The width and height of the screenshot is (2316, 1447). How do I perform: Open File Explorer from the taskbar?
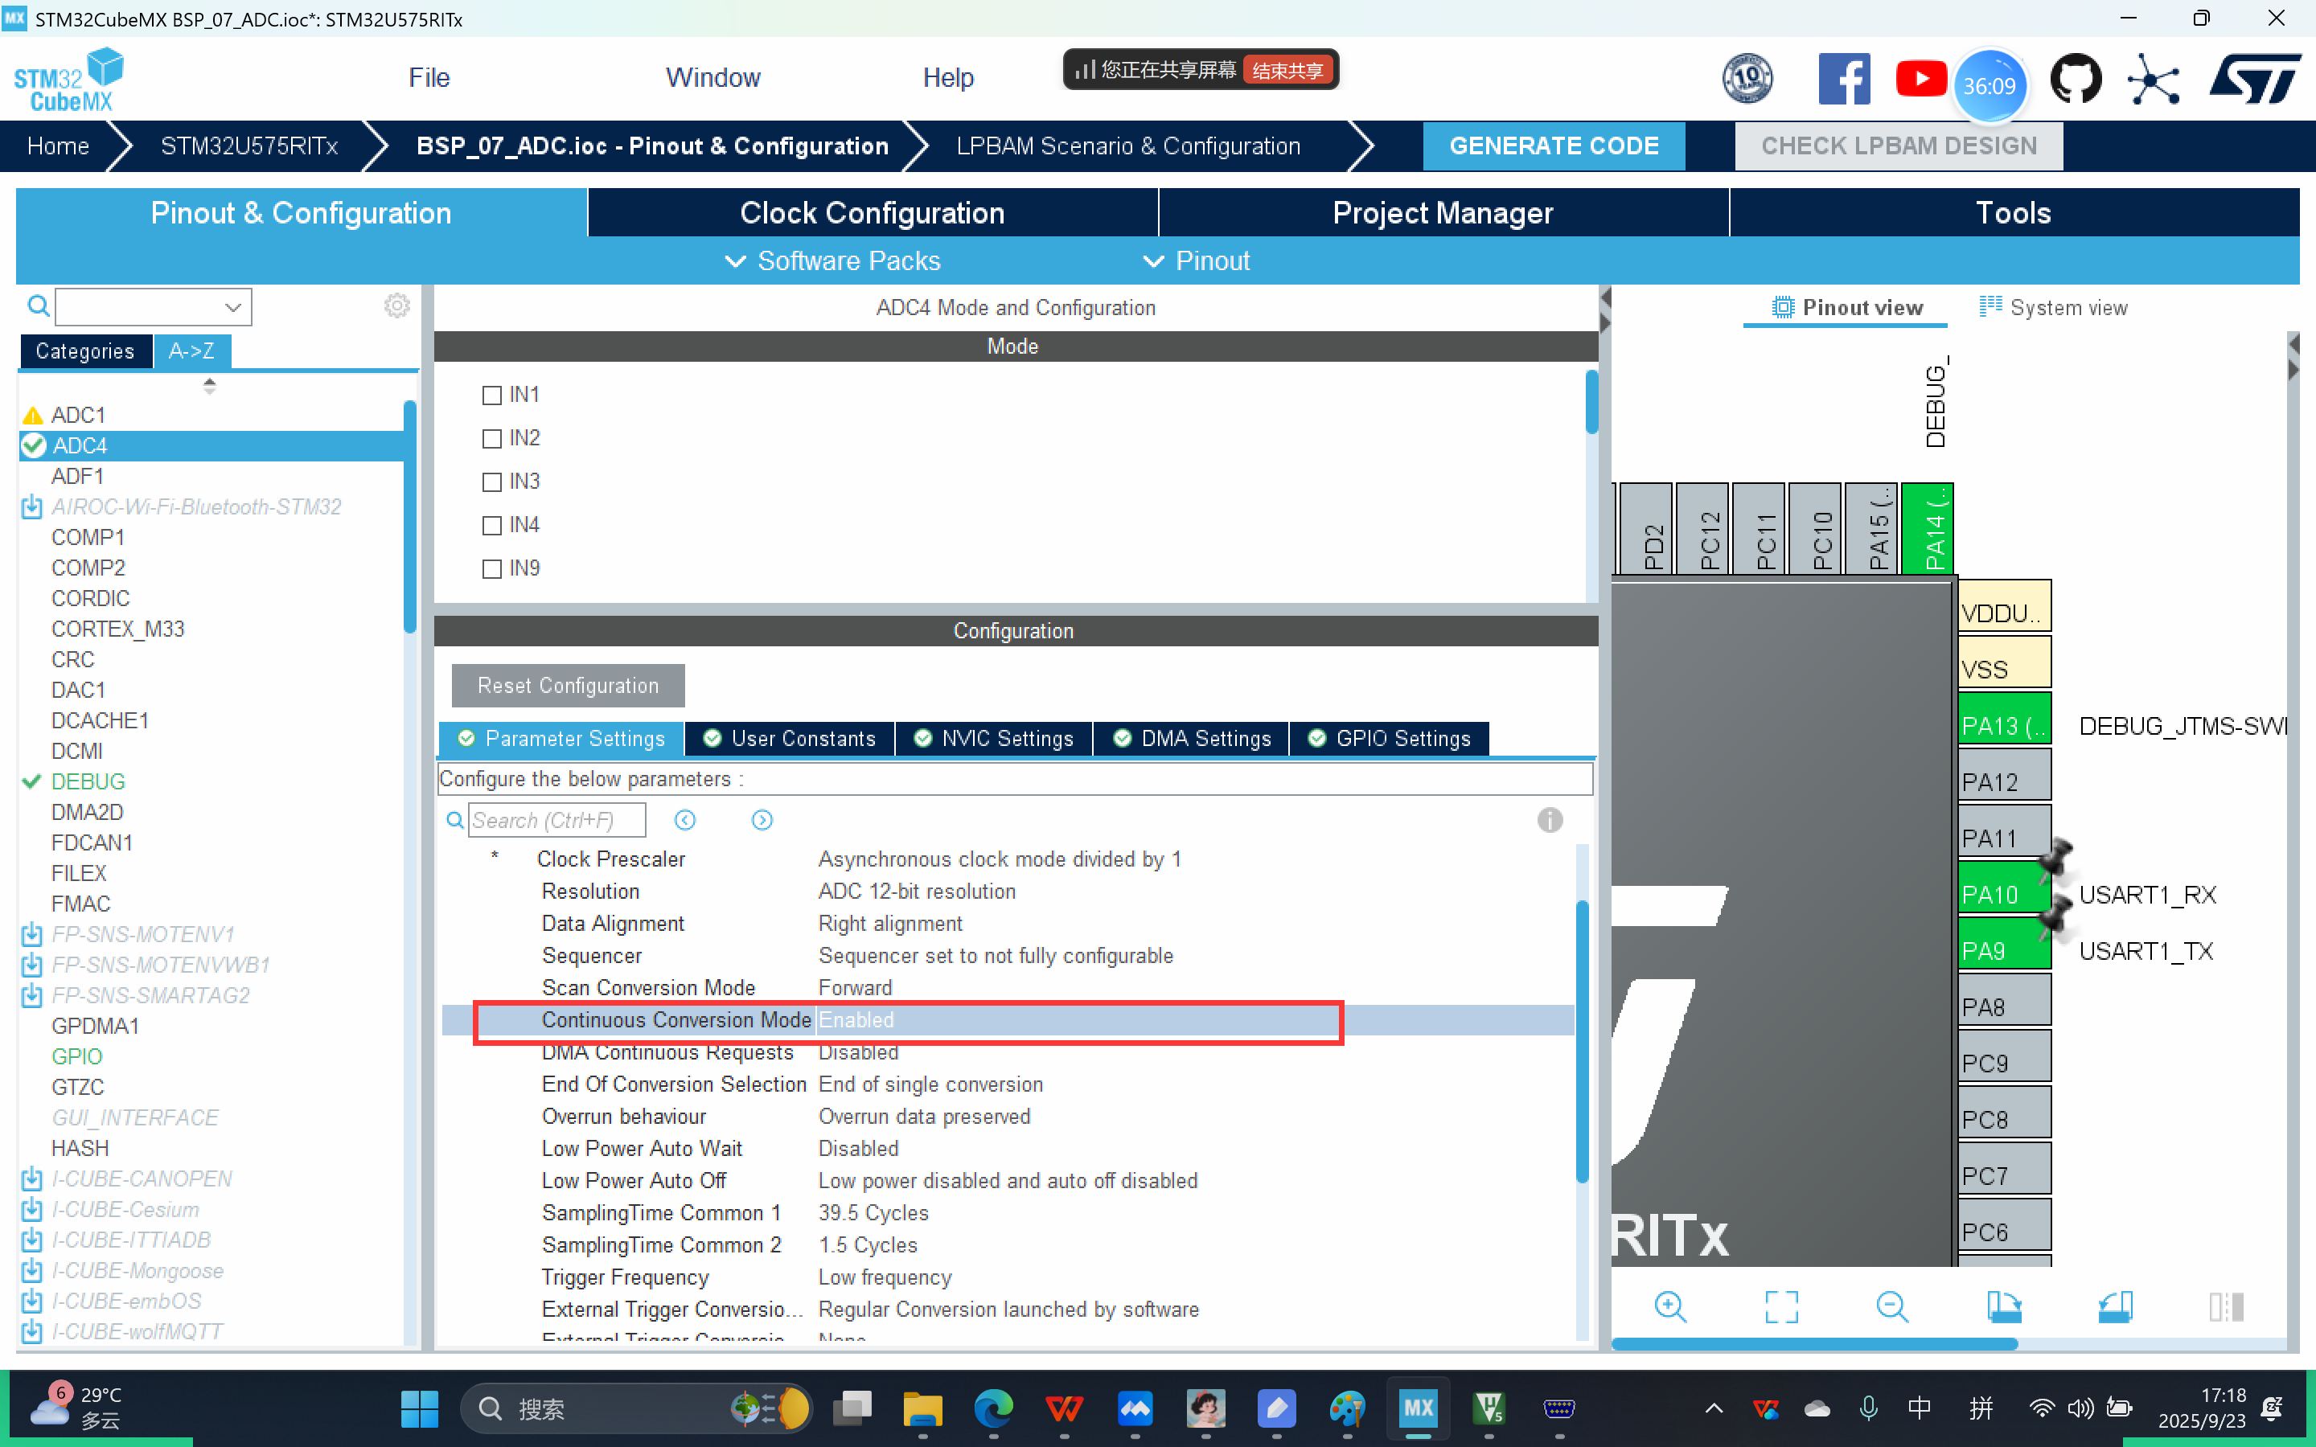click(922, 1408)
